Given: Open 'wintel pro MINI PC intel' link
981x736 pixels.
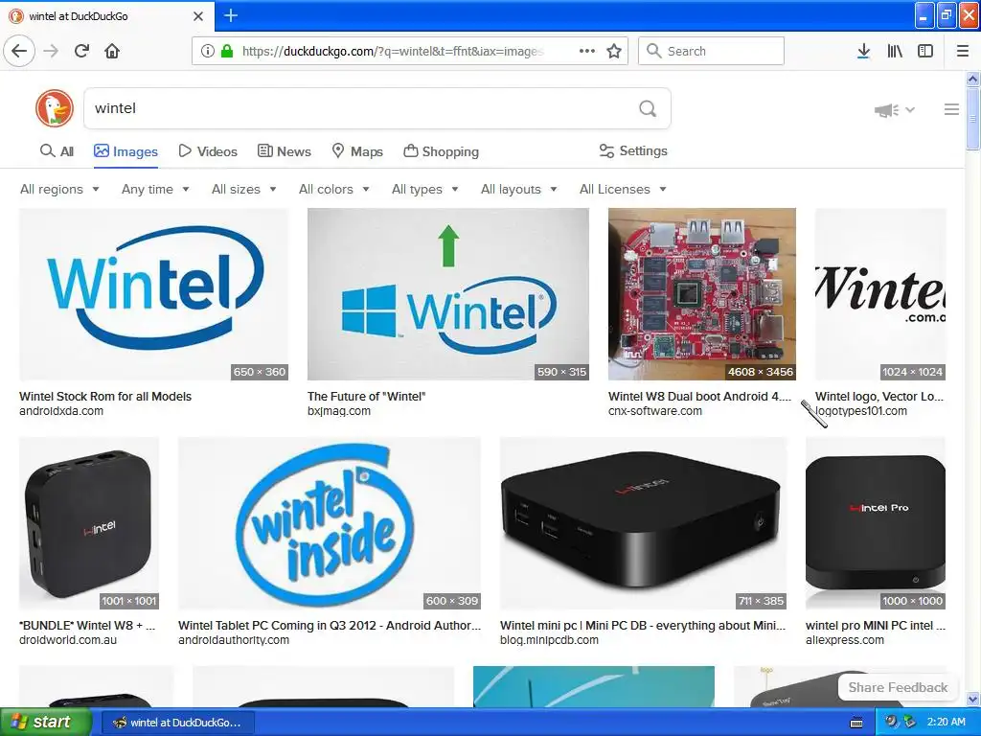Looking at the screenshot, I should [876, 625].
